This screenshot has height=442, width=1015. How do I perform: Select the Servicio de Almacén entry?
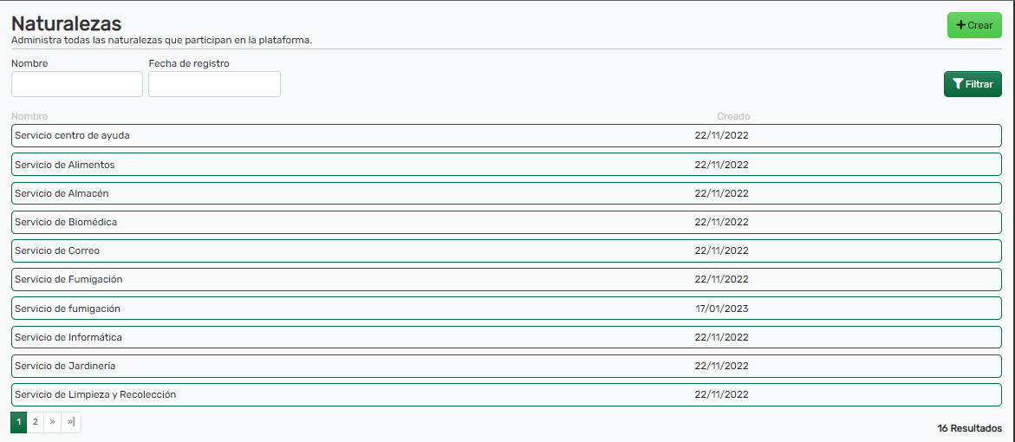coord(62,193)
